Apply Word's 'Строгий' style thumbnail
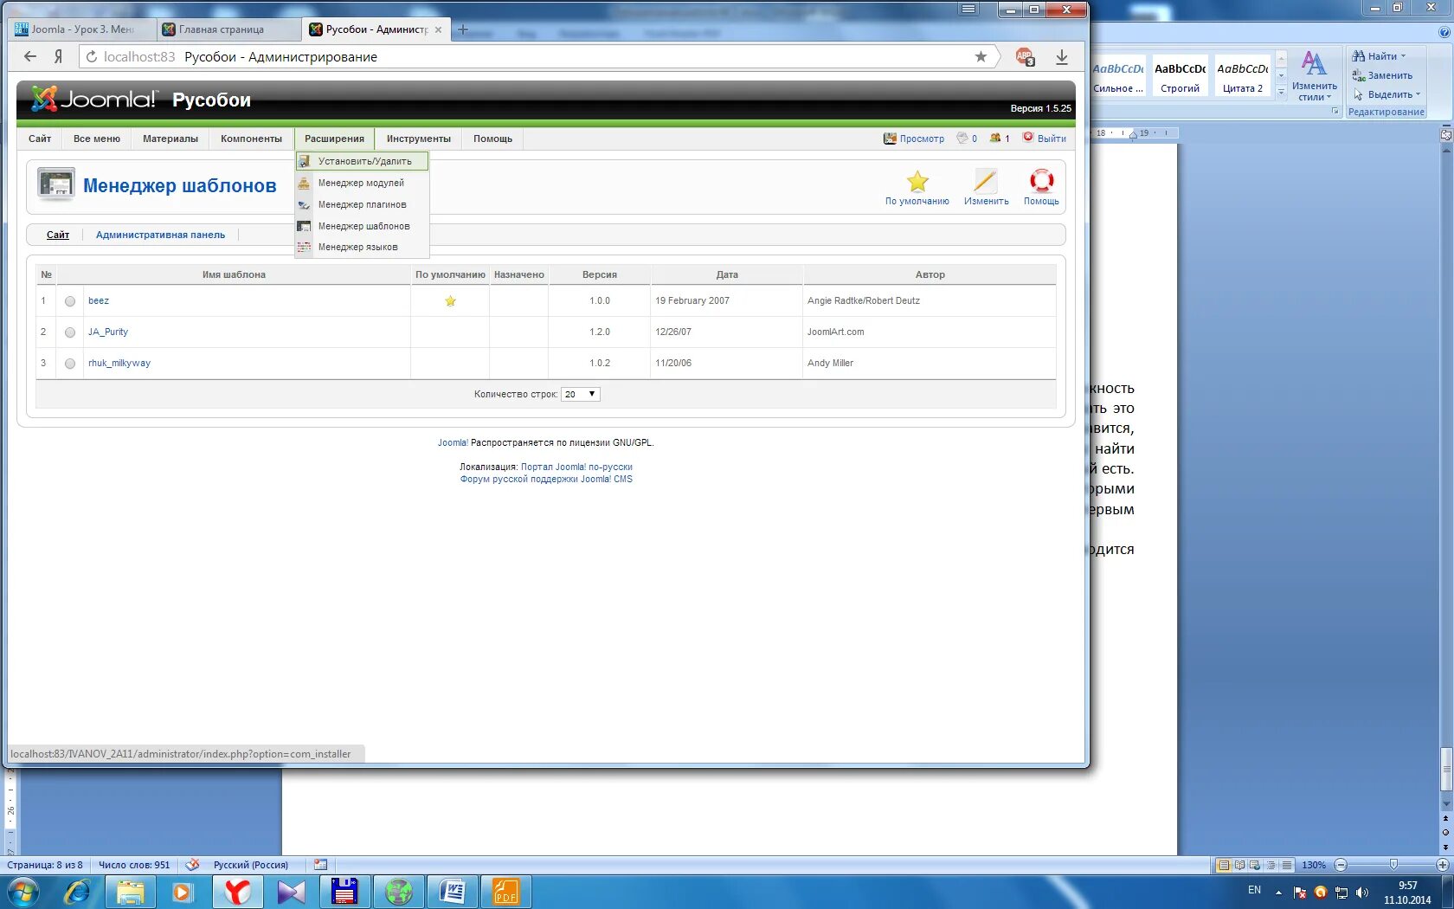Screen dimensions: 1454x909 (x=1181, y=76)
